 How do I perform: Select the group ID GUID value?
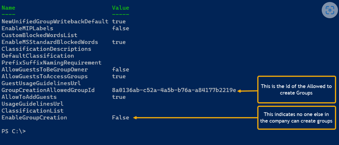[174, 90]
